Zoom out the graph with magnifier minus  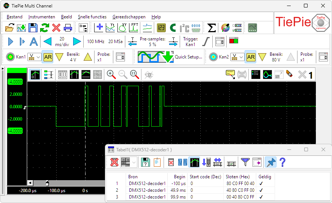click(123, 75)
